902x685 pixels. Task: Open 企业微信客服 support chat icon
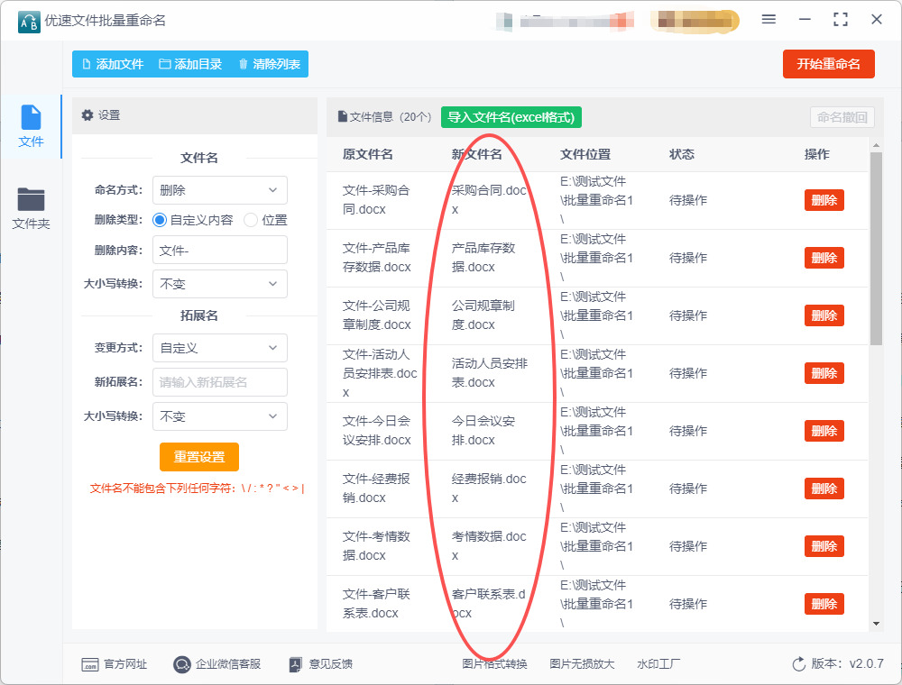click(182, 664)
